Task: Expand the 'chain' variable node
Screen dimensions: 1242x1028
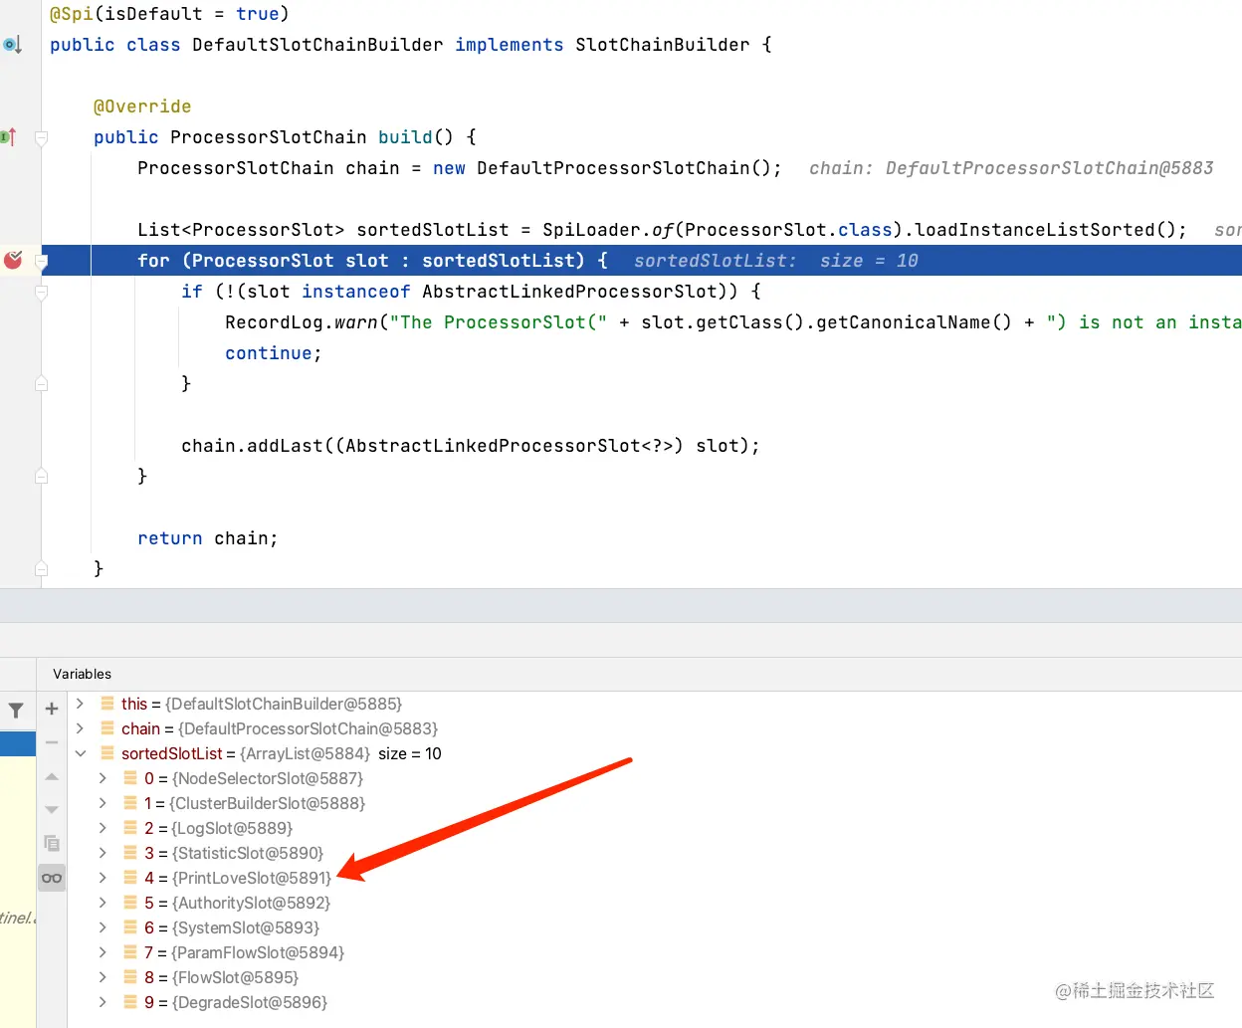Action: tap(81, 728)
